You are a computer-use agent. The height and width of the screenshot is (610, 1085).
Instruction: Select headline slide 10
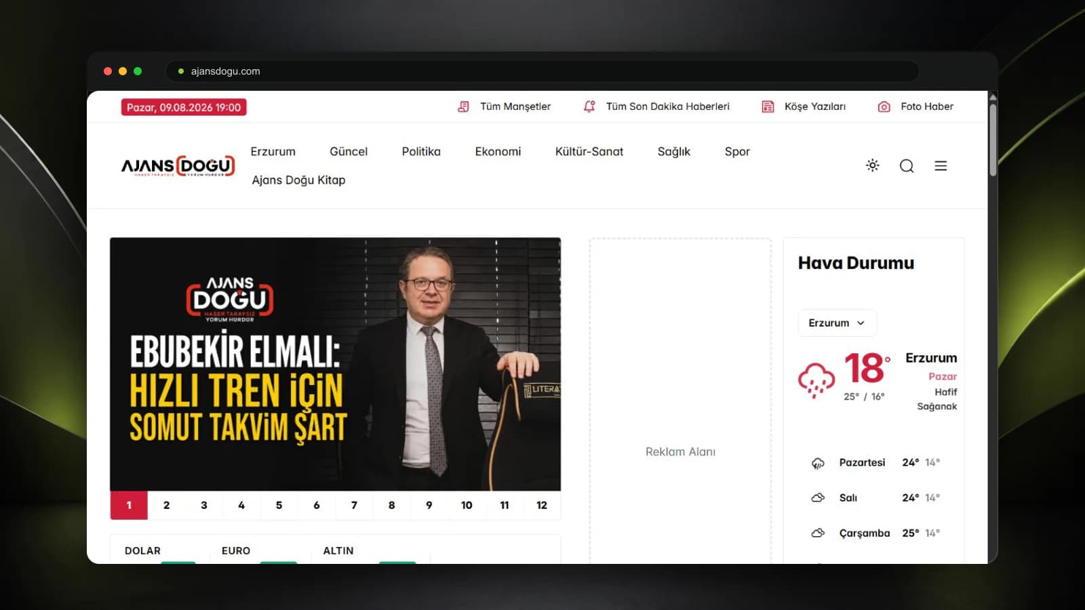[467, 505]
